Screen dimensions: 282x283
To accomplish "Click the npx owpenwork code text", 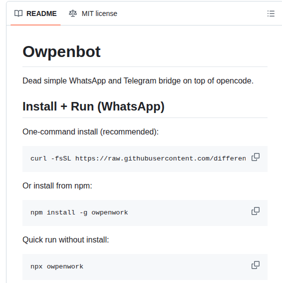I will pos(57,266).
